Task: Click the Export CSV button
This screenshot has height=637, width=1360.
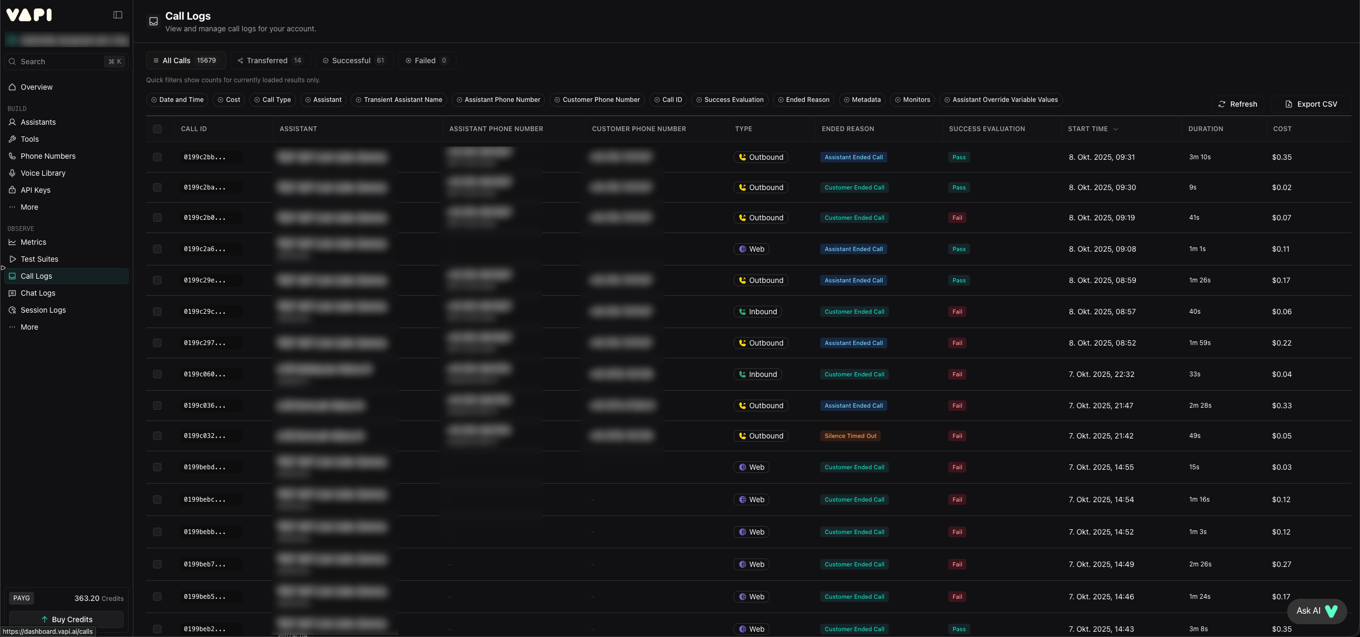Action: (x=1311, y=104)
